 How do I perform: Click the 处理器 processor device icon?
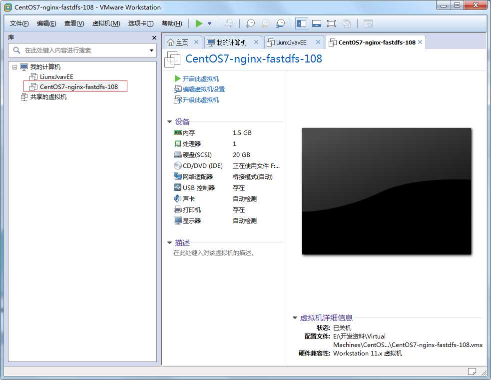pos(177,143)
